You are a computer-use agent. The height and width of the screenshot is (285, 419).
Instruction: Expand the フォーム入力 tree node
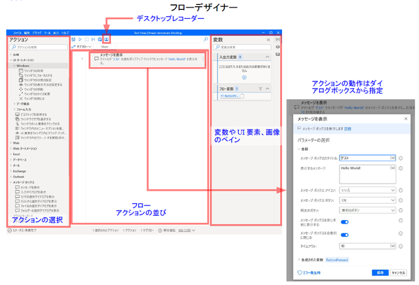click(15, 110)
